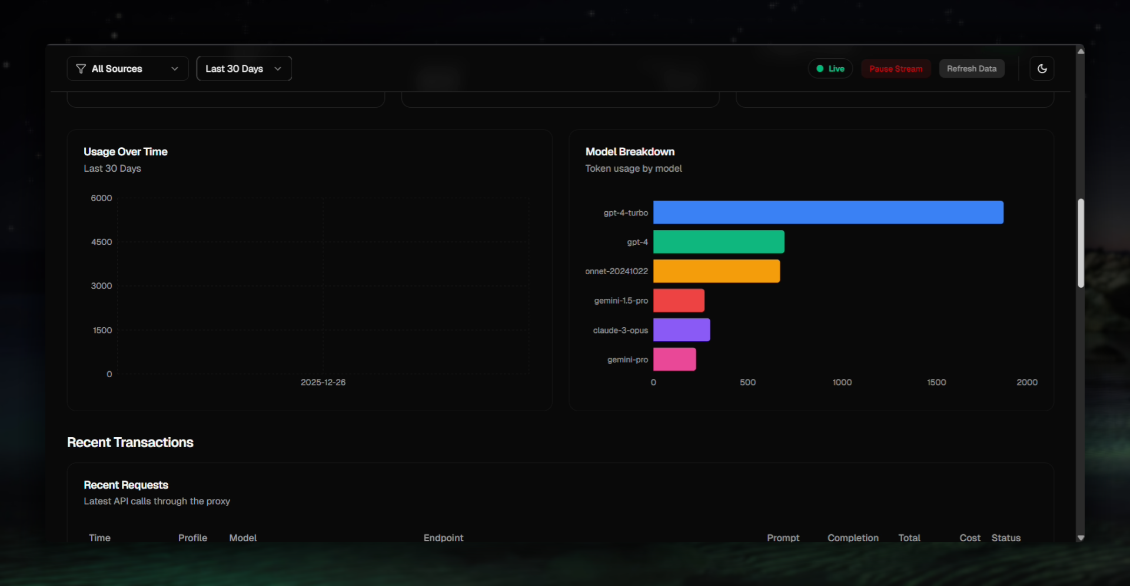1130x586 pixels.
Task: Select the blue gpt-4-turbo bar
Action: [827, 212]
